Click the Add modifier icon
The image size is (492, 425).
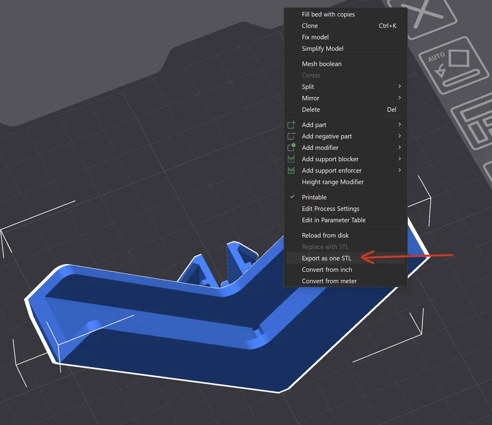pos(292,147)
